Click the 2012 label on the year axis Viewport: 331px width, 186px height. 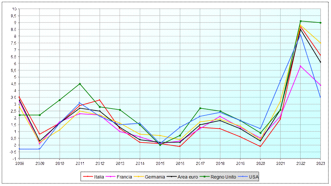tap(100, 164)
